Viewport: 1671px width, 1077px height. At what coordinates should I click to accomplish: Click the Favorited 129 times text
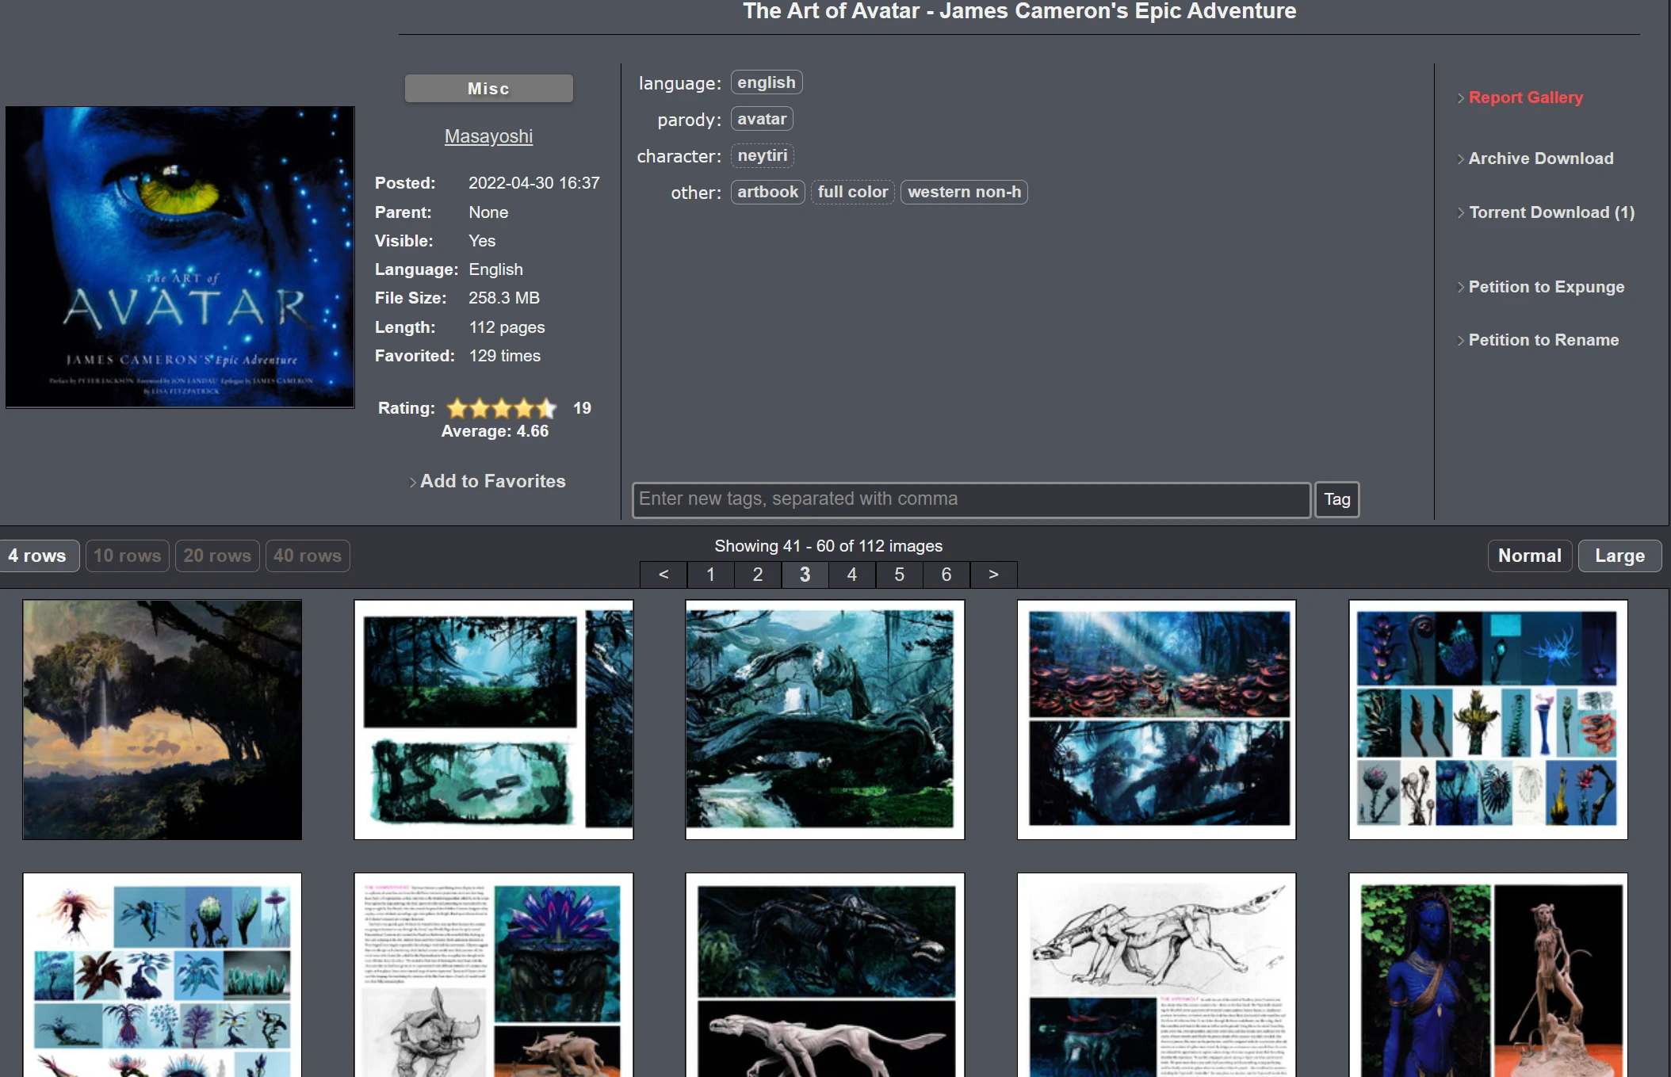504,356
